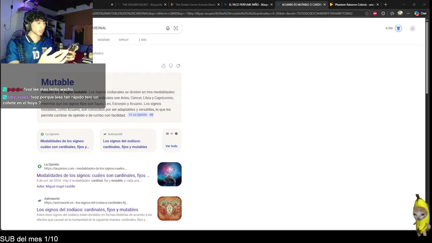Open the La Opinión Modalidades de los signos card
Image resolution: width=432 pixels, height=243 pixels.
tap(65, 140)
